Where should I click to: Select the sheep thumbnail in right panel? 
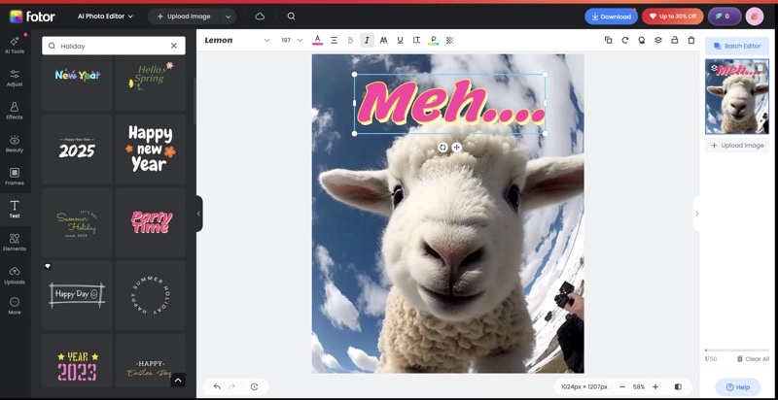[x=737, y=97]
